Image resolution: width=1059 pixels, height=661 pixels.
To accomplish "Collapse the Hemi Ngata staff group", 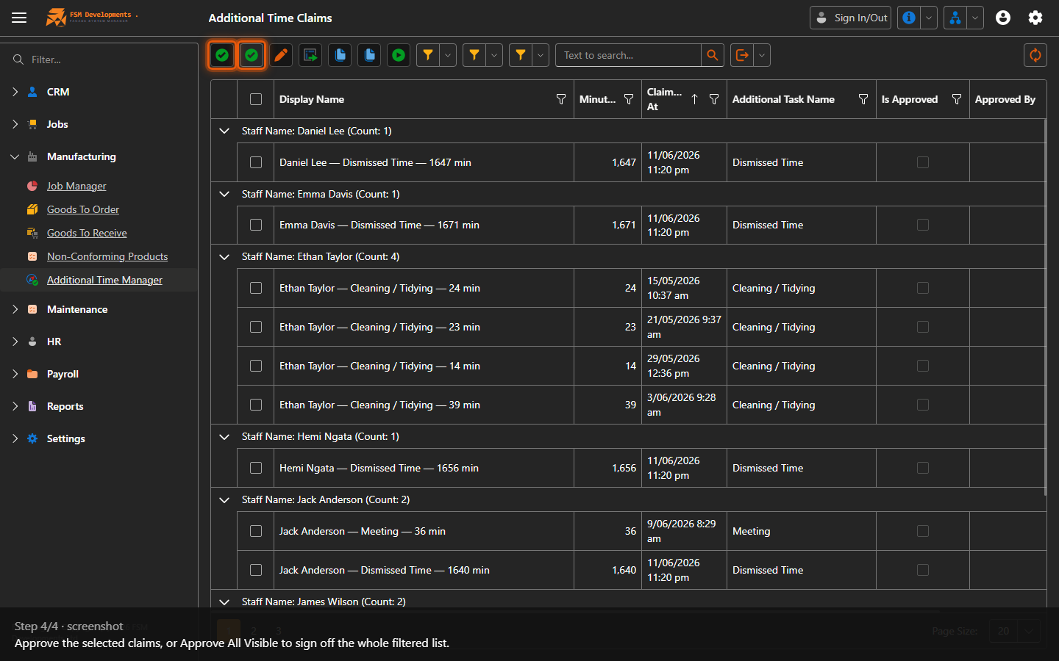I will pos(224,436).
